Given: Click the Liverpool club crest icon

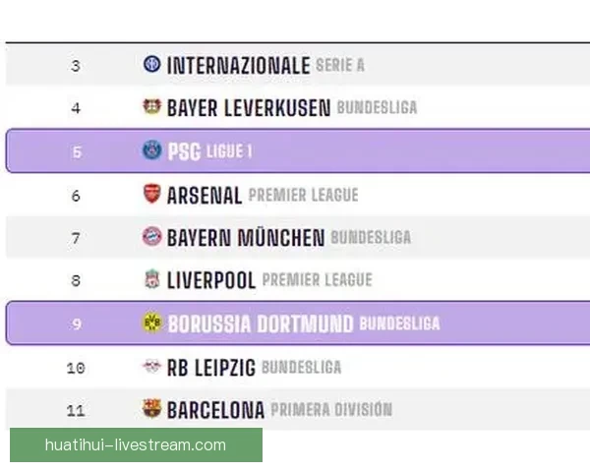Looking at the screenshot, I should pyautogui.click(x=151, y=280).
